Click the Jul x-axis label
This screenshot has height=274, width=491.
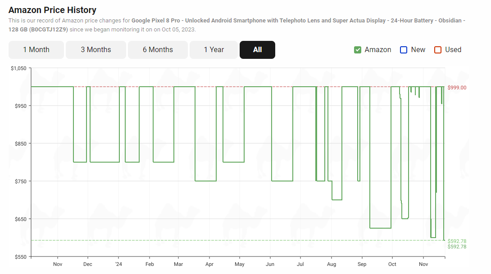point(300,264)
